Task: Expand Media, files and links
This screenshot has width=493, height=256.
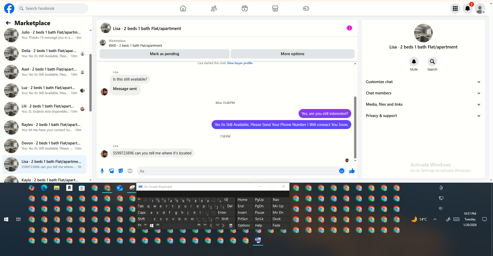Action: [423, 104]
